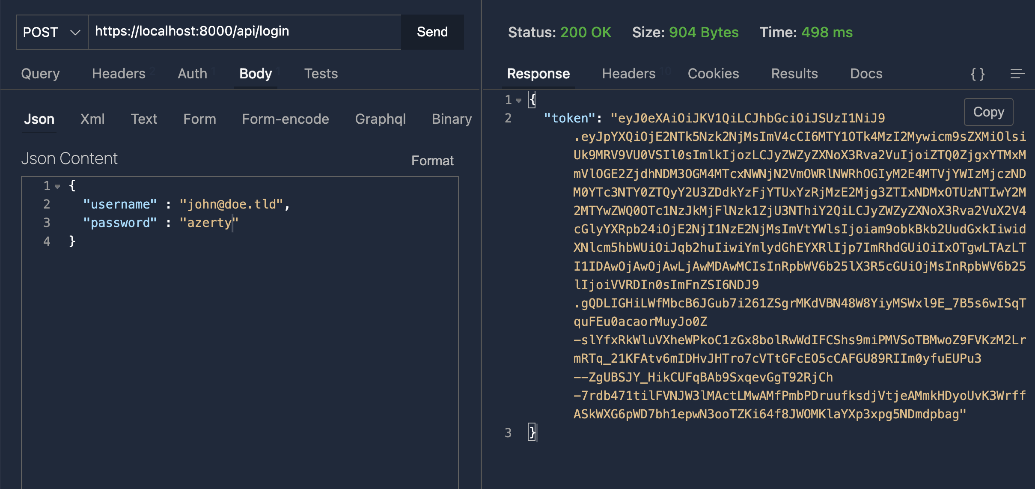Click the 200 OK status text

coord(586,32)
